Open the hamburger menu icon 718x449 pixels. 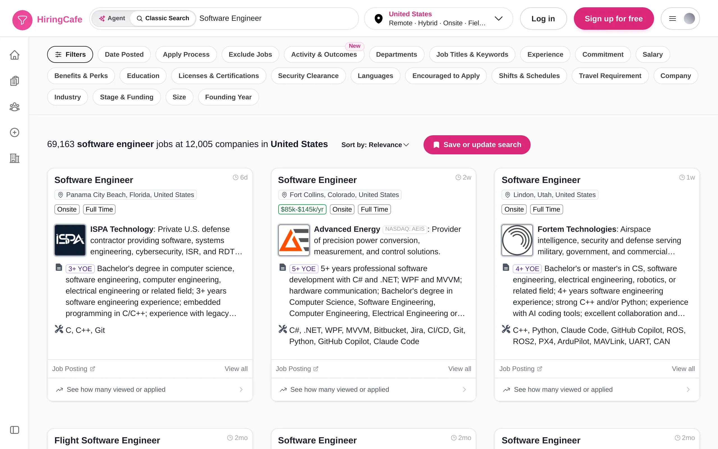tap(673, 19)
